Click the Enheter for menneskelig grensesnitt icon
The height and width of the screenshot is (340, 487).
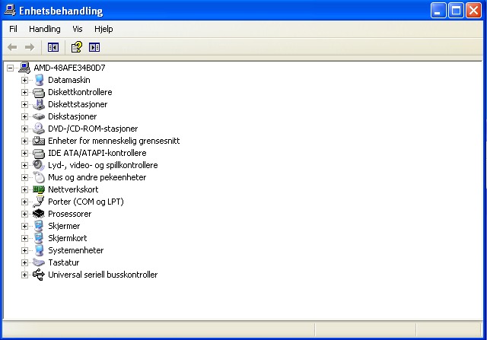pyautogui.click(x=39, y=141)
